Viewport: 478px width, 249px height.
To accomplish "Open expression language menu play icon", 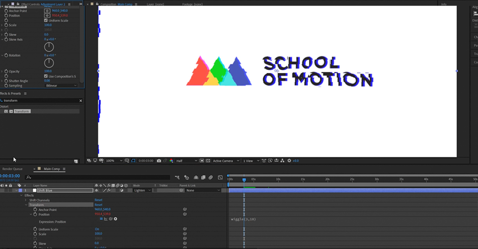I will tap(116, 219).
